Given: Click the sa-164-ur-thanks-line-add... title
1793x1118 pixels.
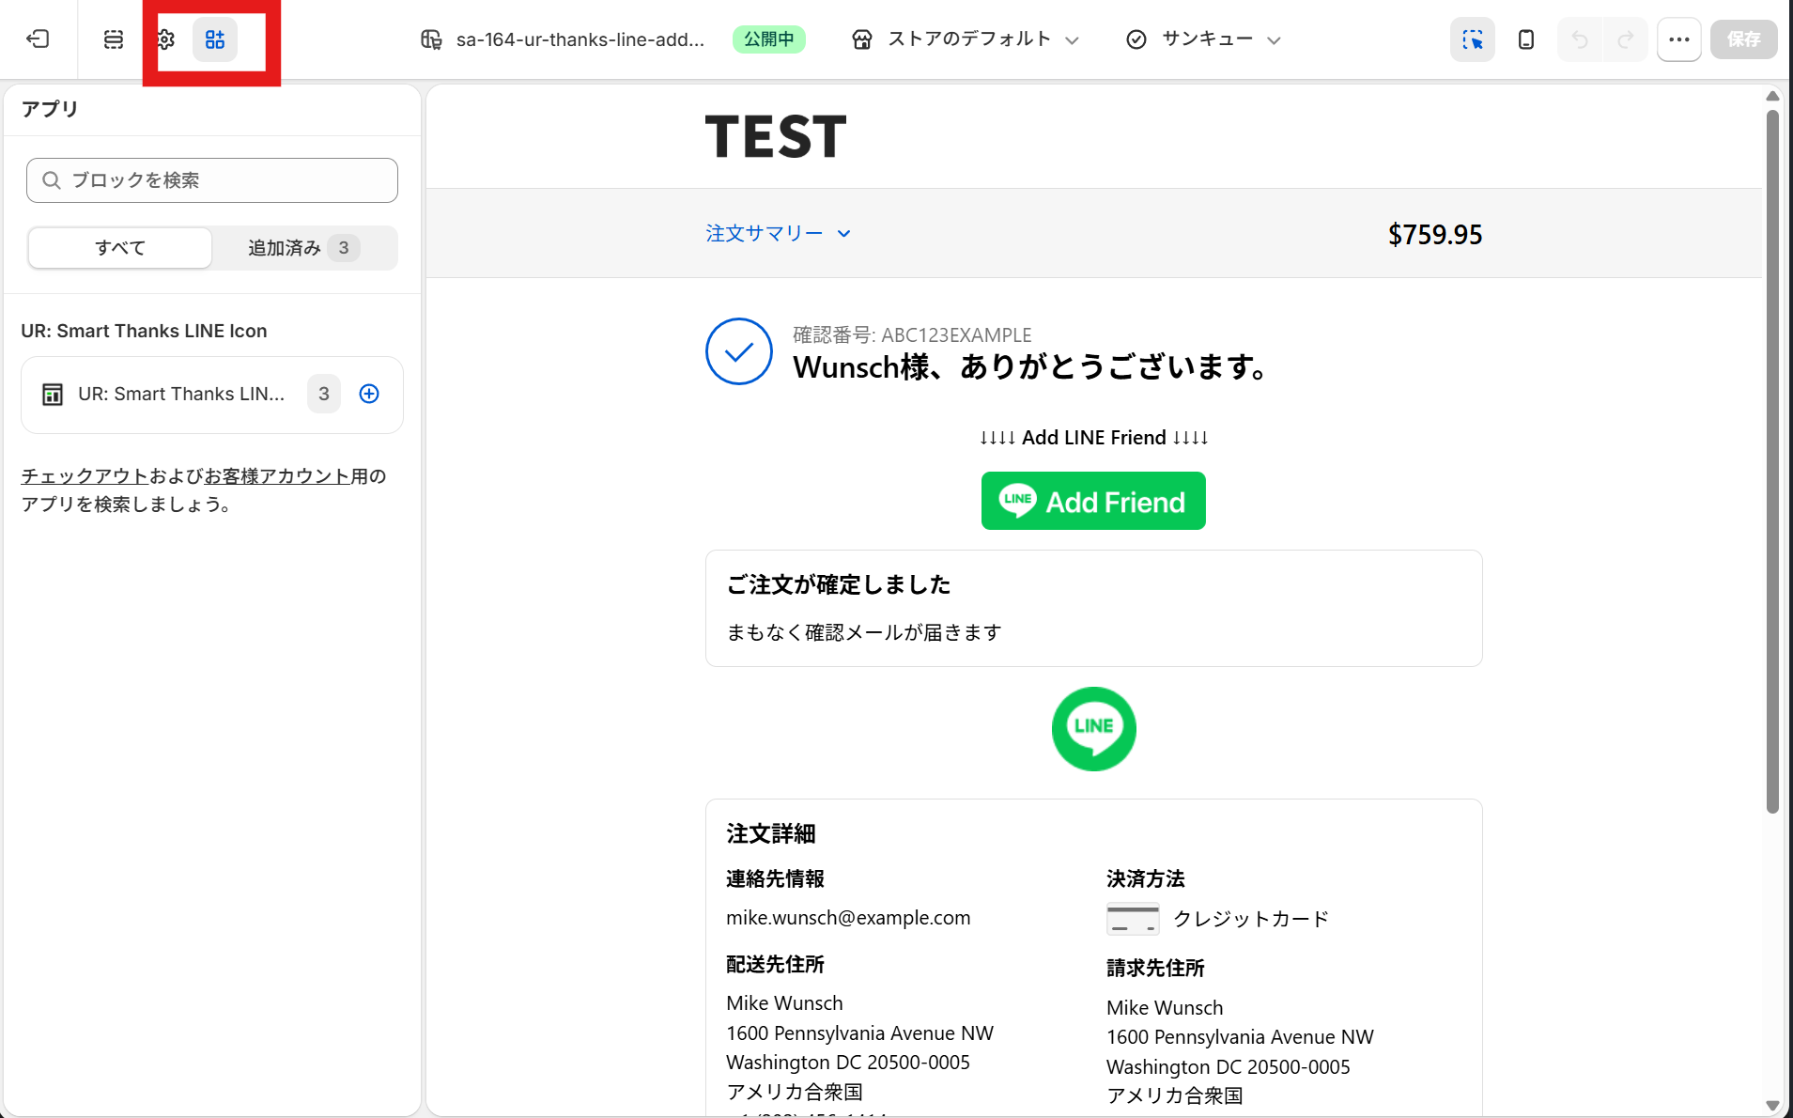Looking at the screenshot, I should click(x=580, y=39).
